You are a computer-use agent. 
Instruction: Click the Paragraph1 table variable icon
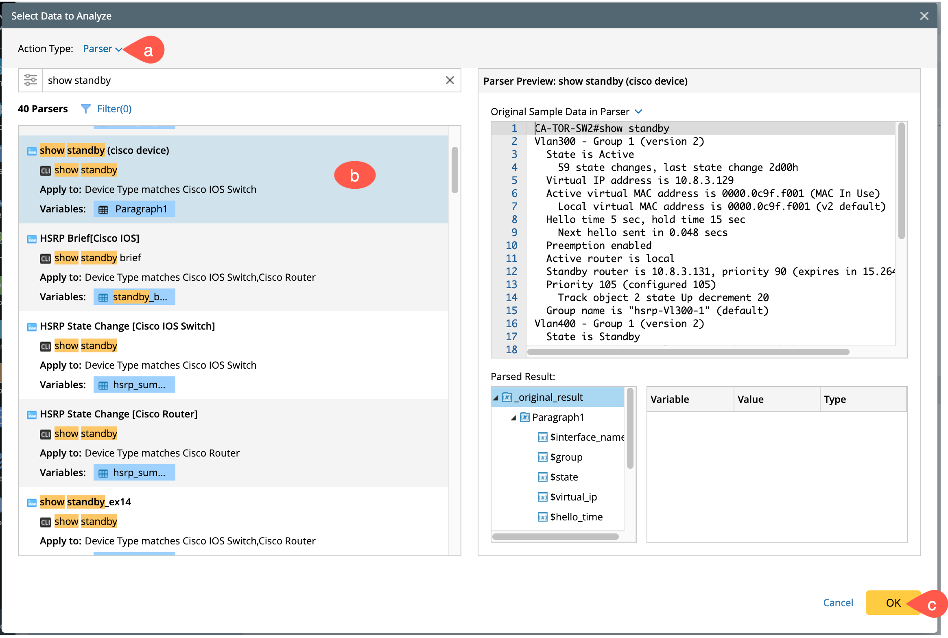[x=104, y=210]
